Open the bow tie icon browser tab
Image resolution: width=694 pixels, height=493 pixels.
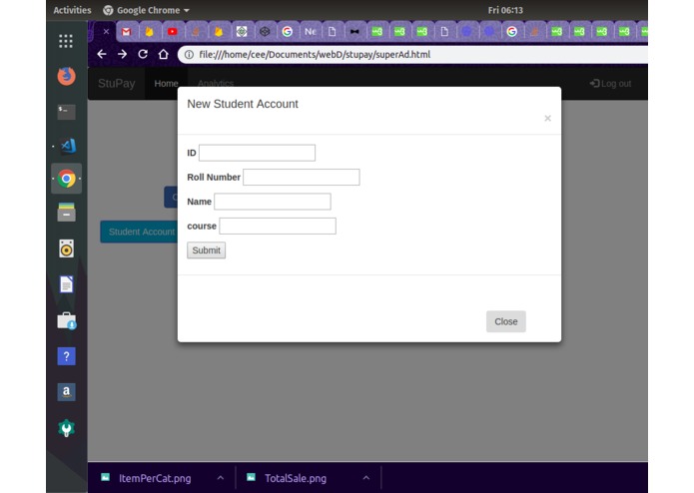click(354, 31)
